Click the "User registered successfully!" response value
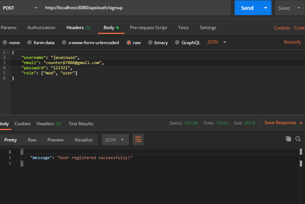Screen dimensions: 305x204 [95, 158]
